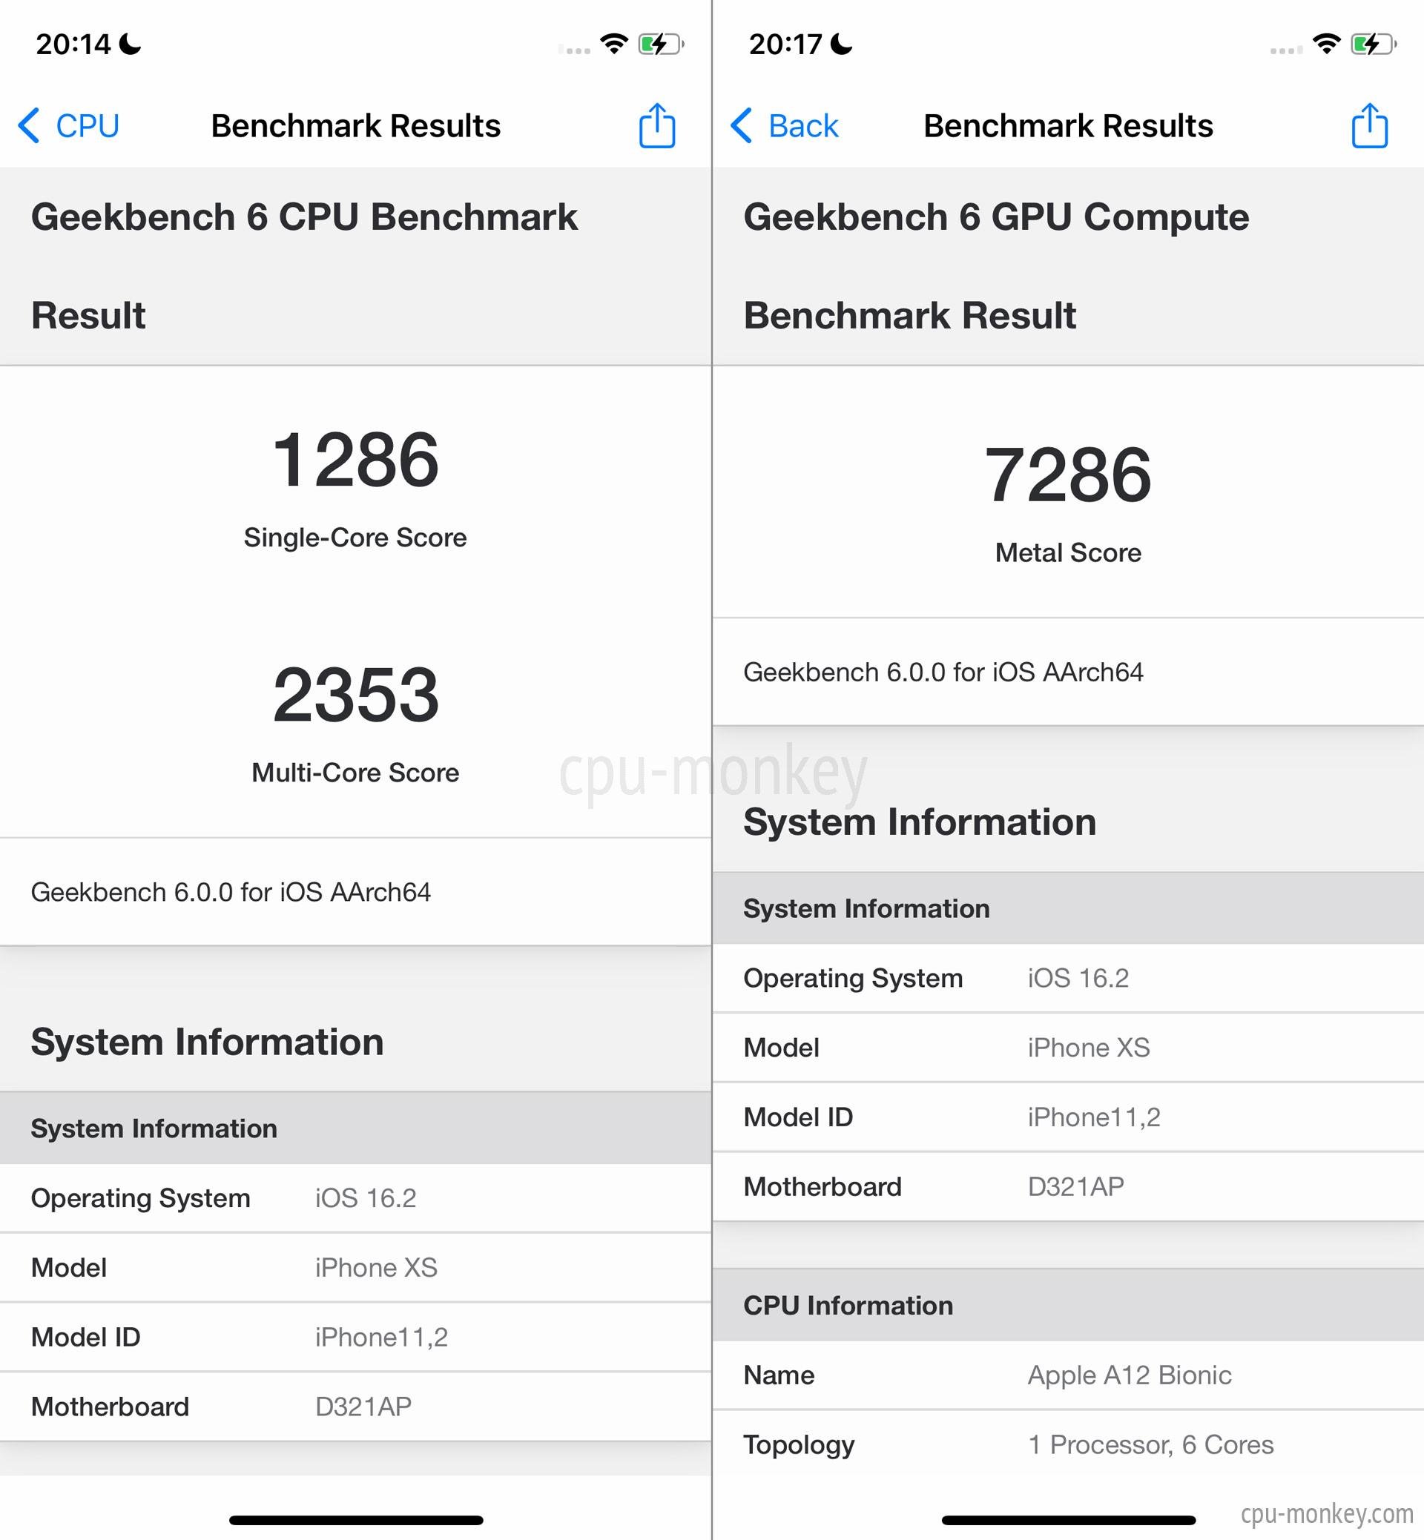
Task: Tap iOS 16.2 value on GPU screen
Action: point(1078,978)
